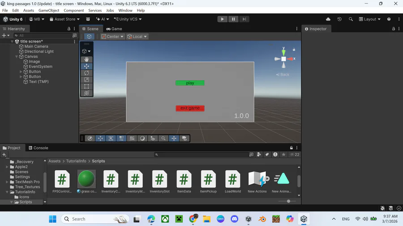Select the Rotate tool
The image size is (403, 226).
pyautogui.click(x=86, y=73)
